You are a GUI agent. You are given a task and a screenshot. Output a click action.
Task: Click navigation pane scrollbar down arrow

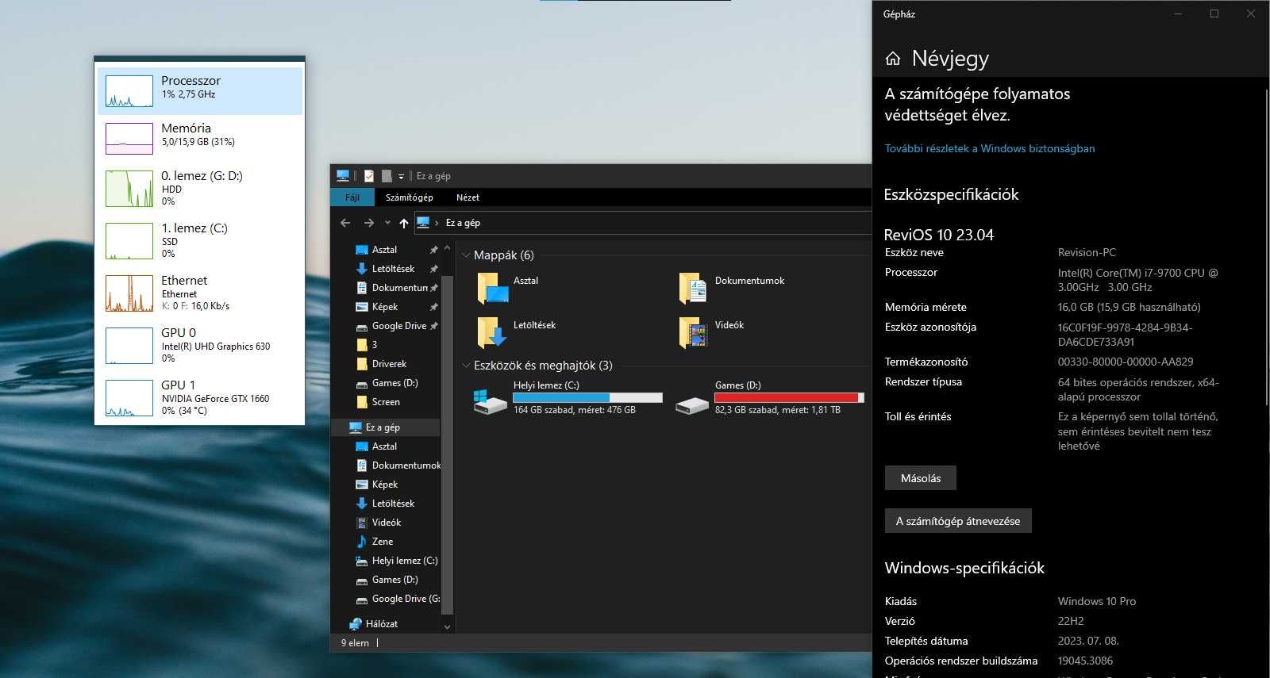click(447, 626)
